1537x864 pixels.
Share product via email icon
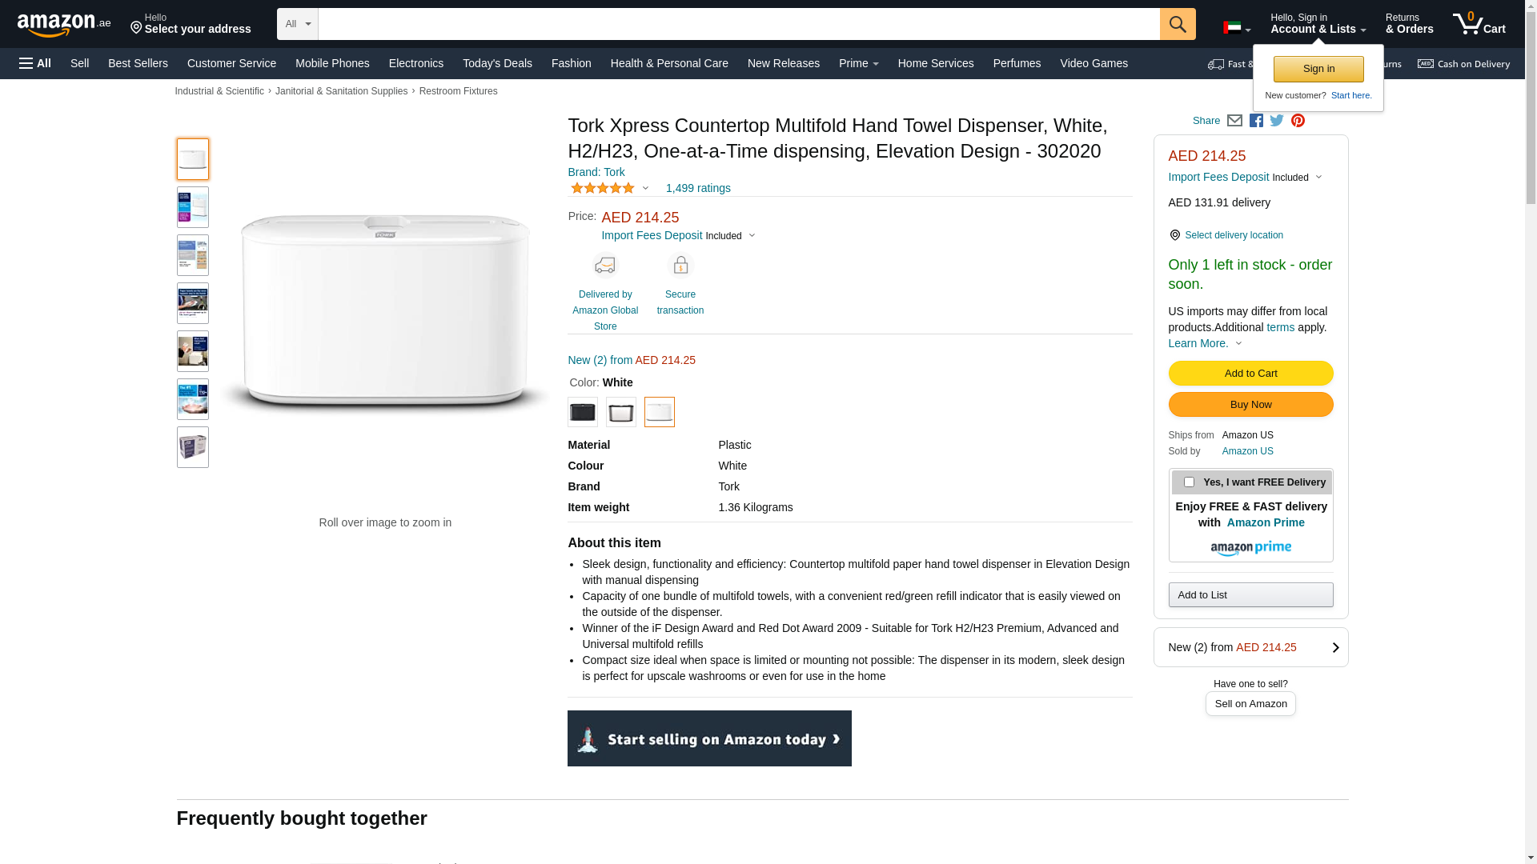tap(1234, 121)
